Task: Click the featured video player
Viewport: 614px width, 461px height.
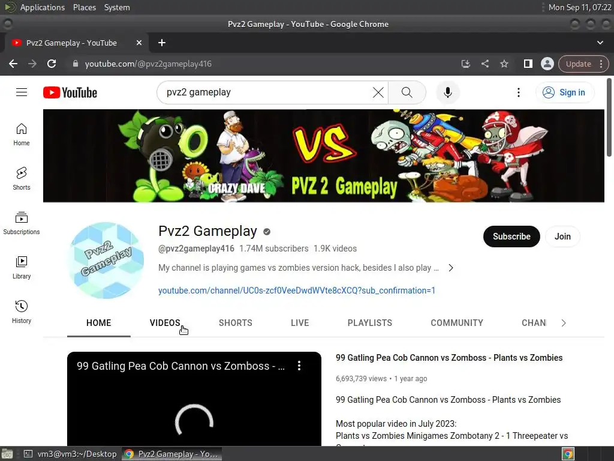Action: (x=194, y=399)
